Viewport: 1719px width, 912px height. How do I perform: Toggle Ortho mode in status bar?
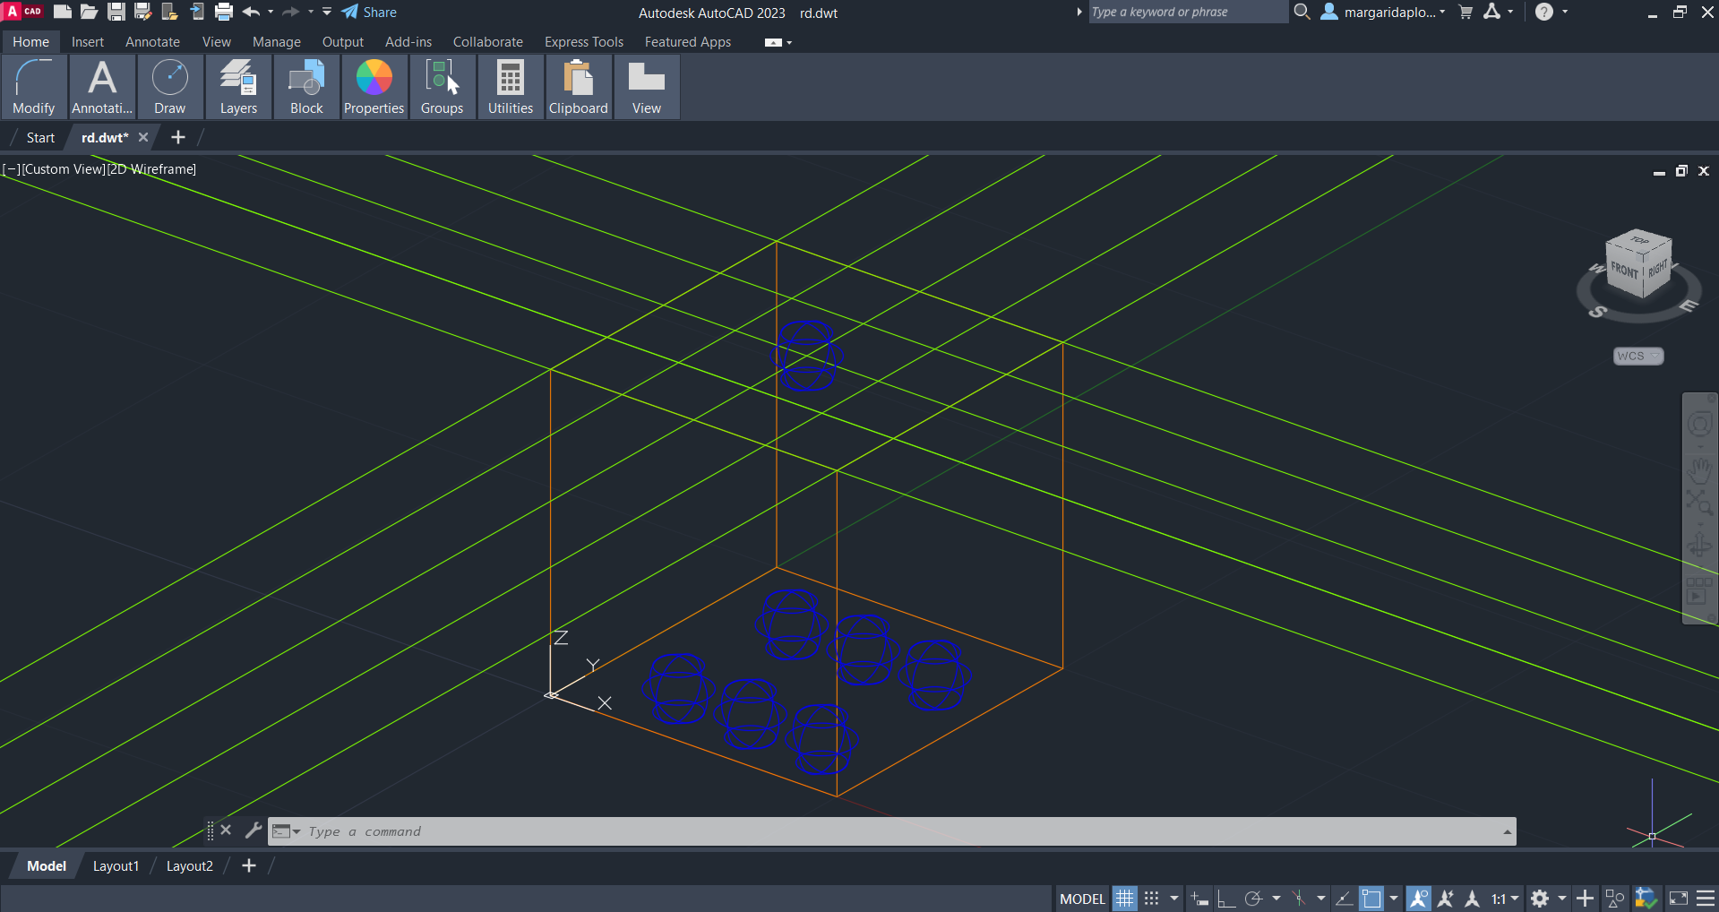[x=1226, y=899]
